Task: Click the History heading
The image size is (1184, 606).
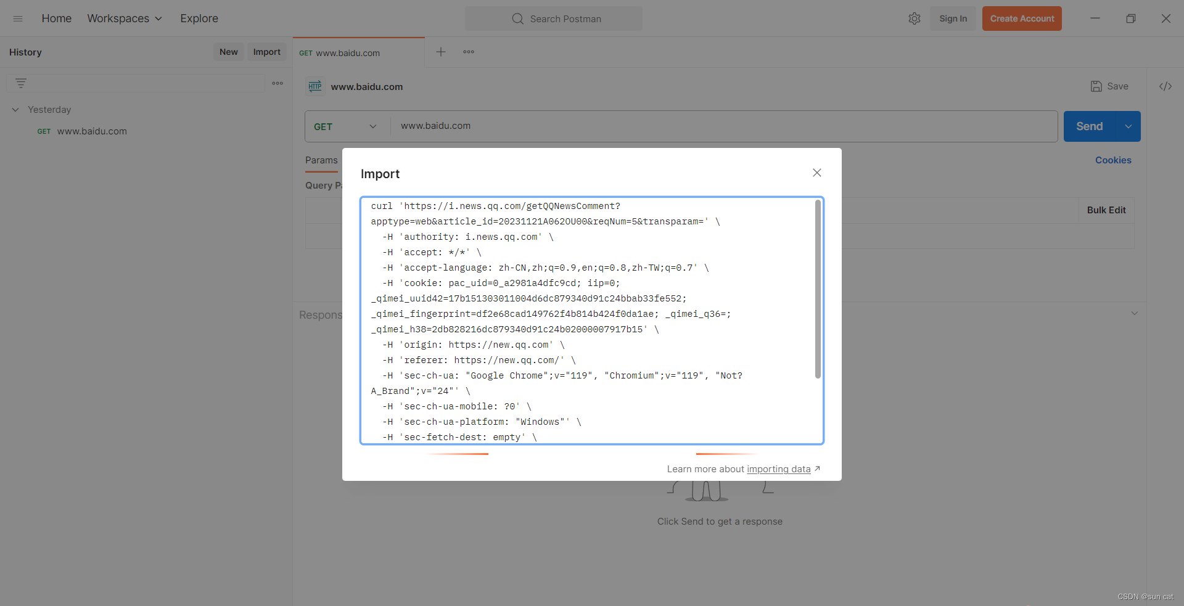Action: pyautogui.click(x=25, y=52)
